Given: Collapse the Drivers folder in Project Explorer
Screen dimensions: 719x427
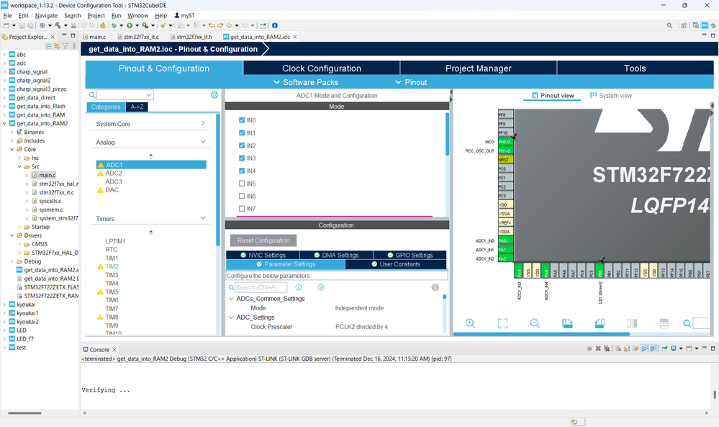Looking at the screenshot, I should click(x=12, y=235).
